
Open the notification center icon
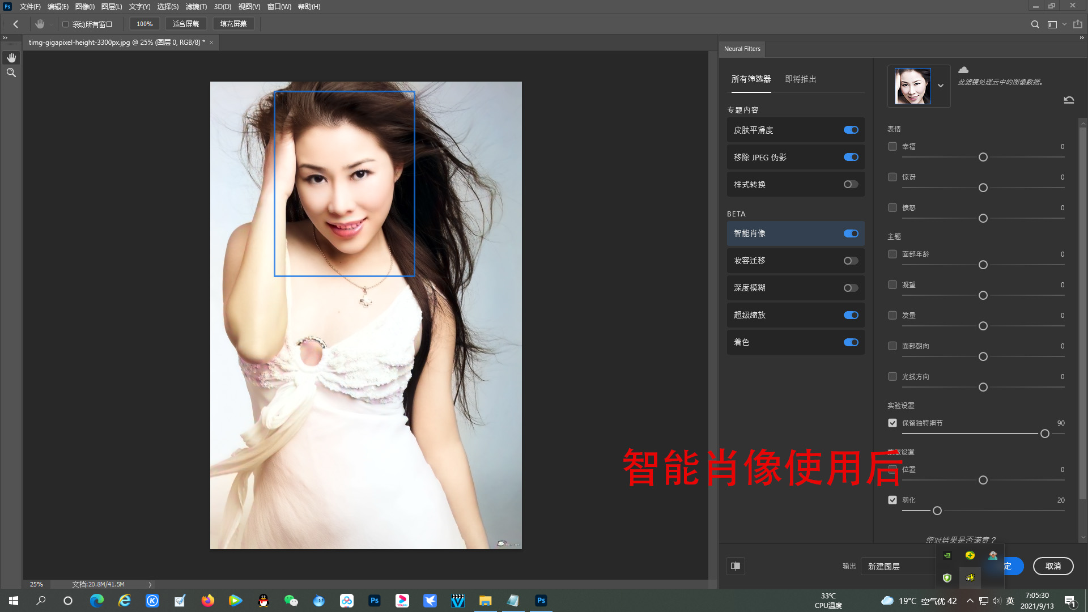[1070, 601]
